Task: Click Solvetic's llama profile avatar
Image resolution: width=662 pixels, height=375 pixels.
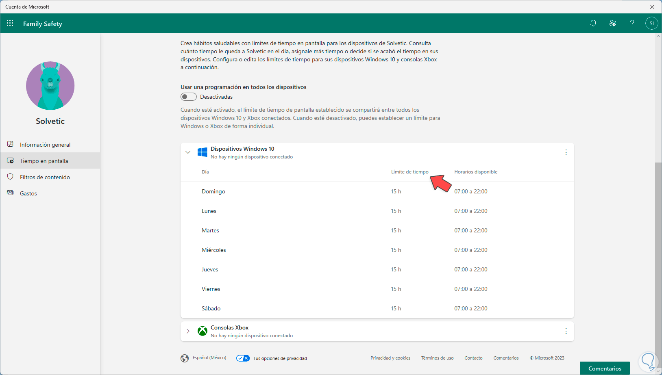Action: point(50,86)
